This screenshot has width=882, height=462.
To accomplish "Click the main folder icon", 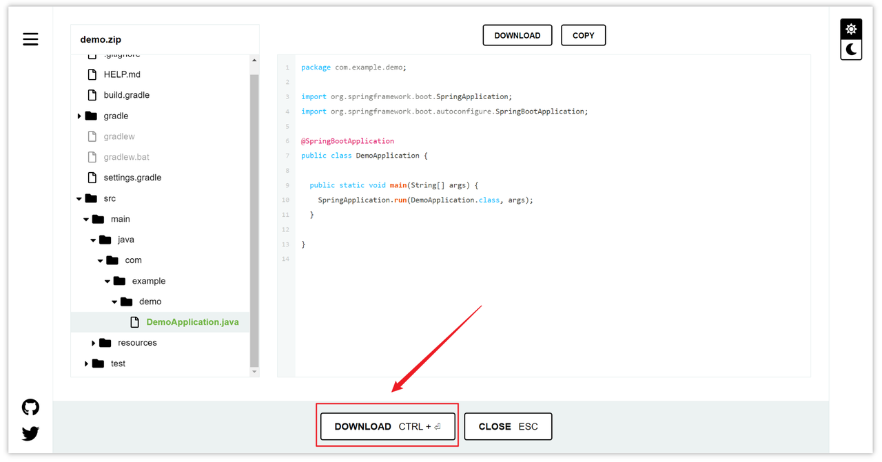I will [98, 219].
